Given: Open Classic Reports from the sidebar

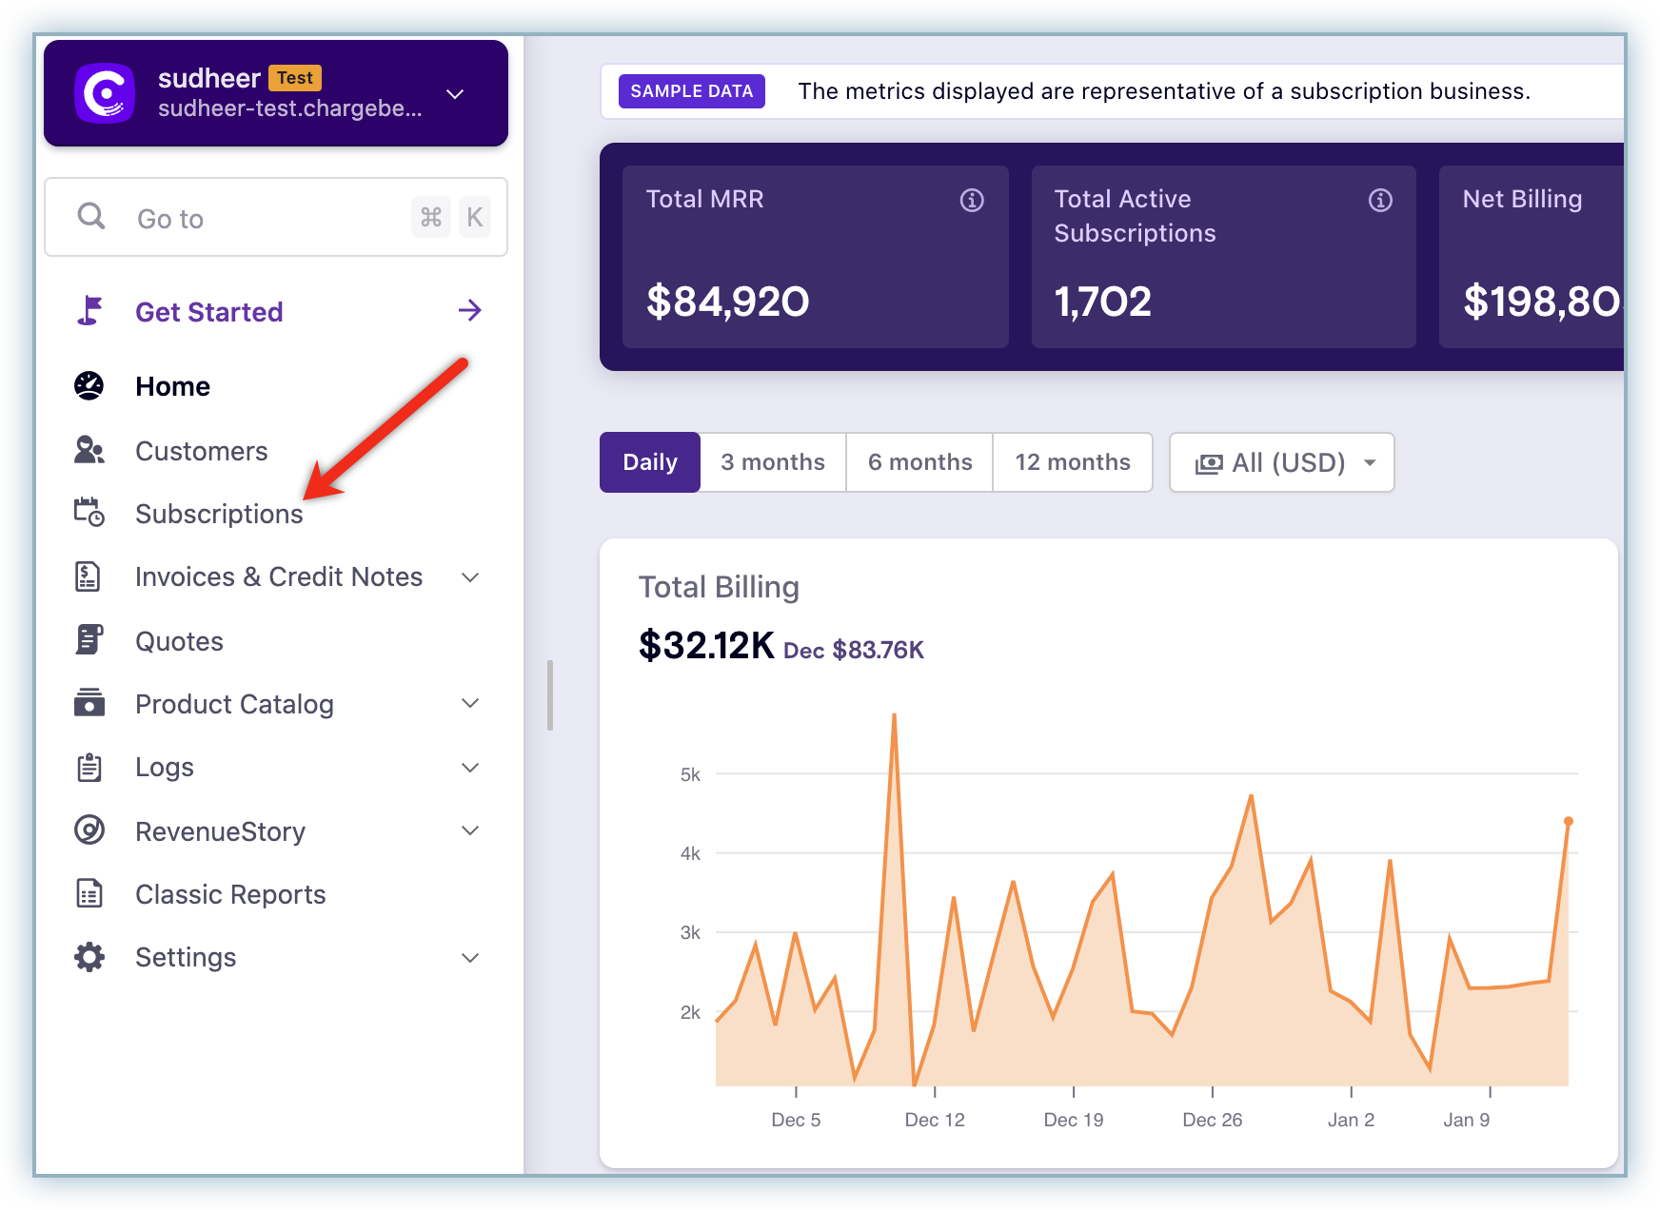Looking at the screenshot, I should point(230,894).
